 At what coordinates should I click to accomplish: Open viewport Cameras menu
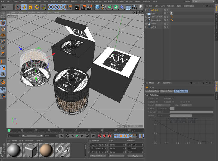pyautogui.click(x=22, y=13)
